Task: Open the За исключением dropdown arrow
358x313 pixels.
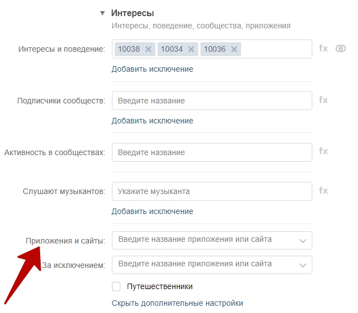Action: [303, 265]
